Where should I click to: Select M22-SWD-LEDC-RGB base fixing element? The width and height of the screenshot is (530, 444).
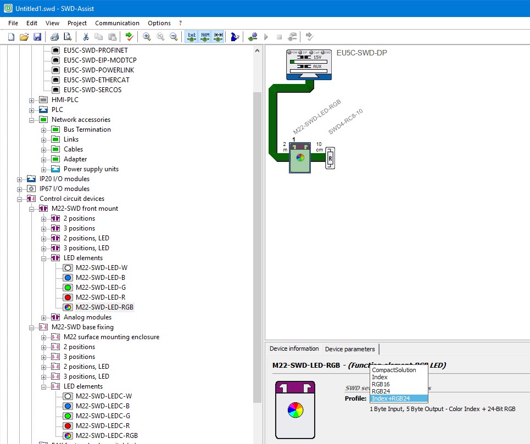[107, 436]
